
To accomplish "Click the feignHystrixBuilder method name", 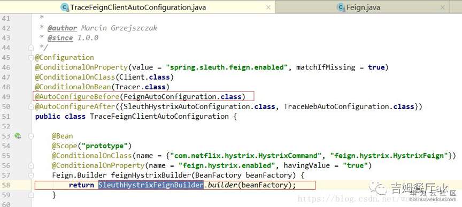I will point(151,175).
